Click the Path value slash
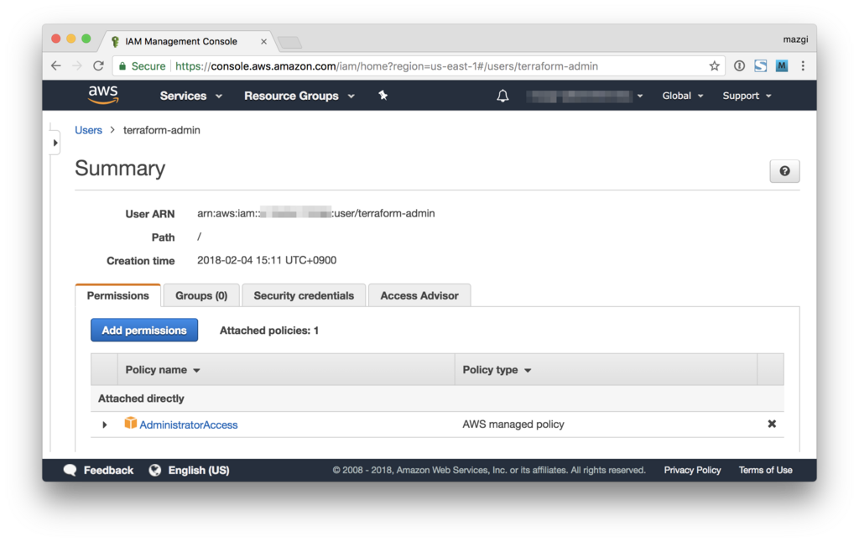This screenshot has width=859, height=542. 200,237
